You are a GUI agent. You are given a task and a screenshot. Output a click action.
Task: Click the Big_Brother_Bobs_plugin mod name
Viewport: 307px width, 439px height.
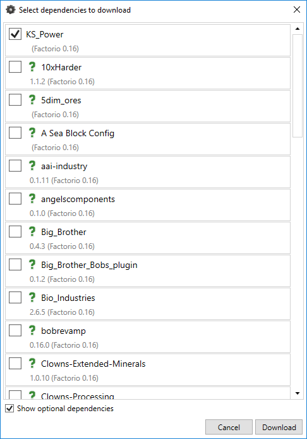(x=89, y=265)
